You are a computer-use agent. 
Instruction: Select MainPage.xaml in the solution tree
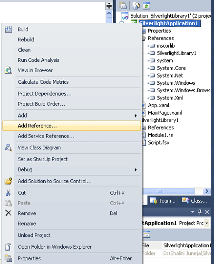(x=165, y=113)
